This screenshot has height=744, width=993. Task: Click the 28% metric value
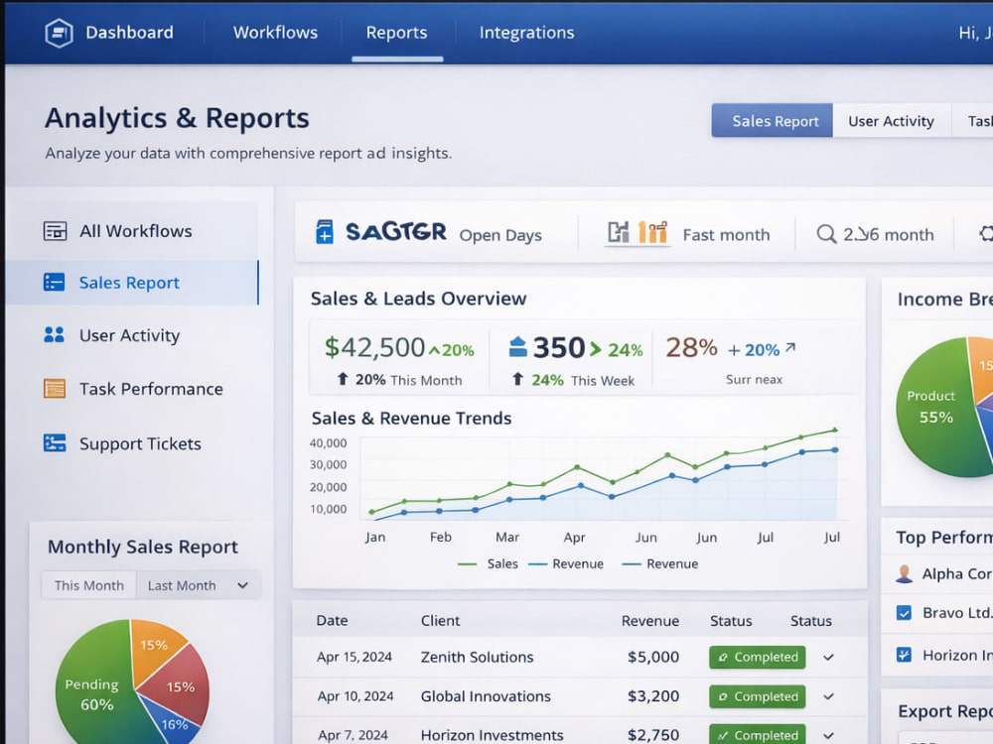(691, 347)
